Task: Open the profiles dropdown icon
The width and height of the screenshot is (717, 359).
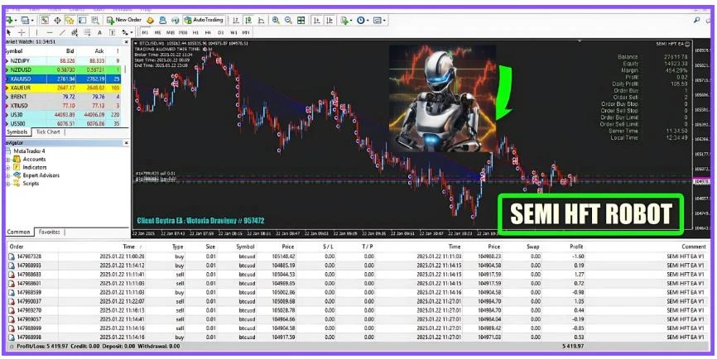Action: click(26, 20)
